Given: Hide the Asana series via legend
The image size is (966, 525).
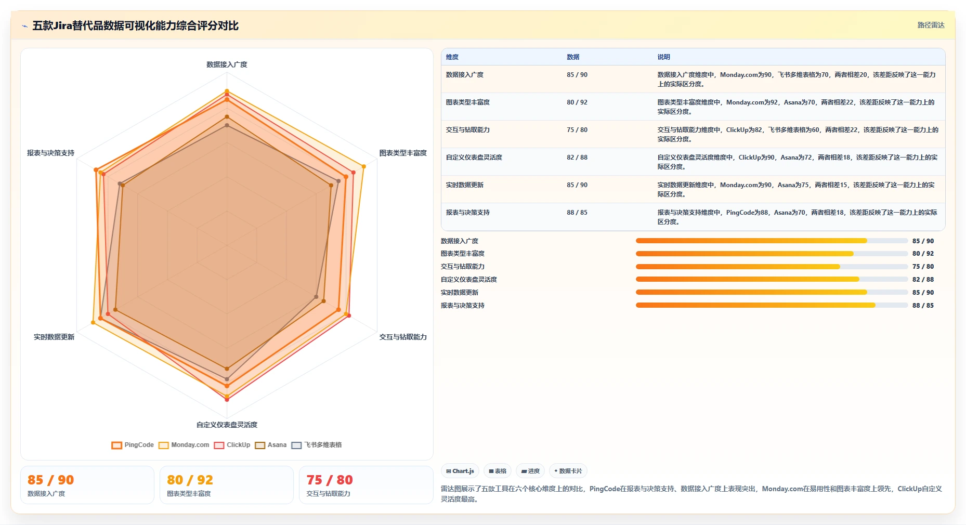Looking at the screenshot, I should (x=270, y=445).
